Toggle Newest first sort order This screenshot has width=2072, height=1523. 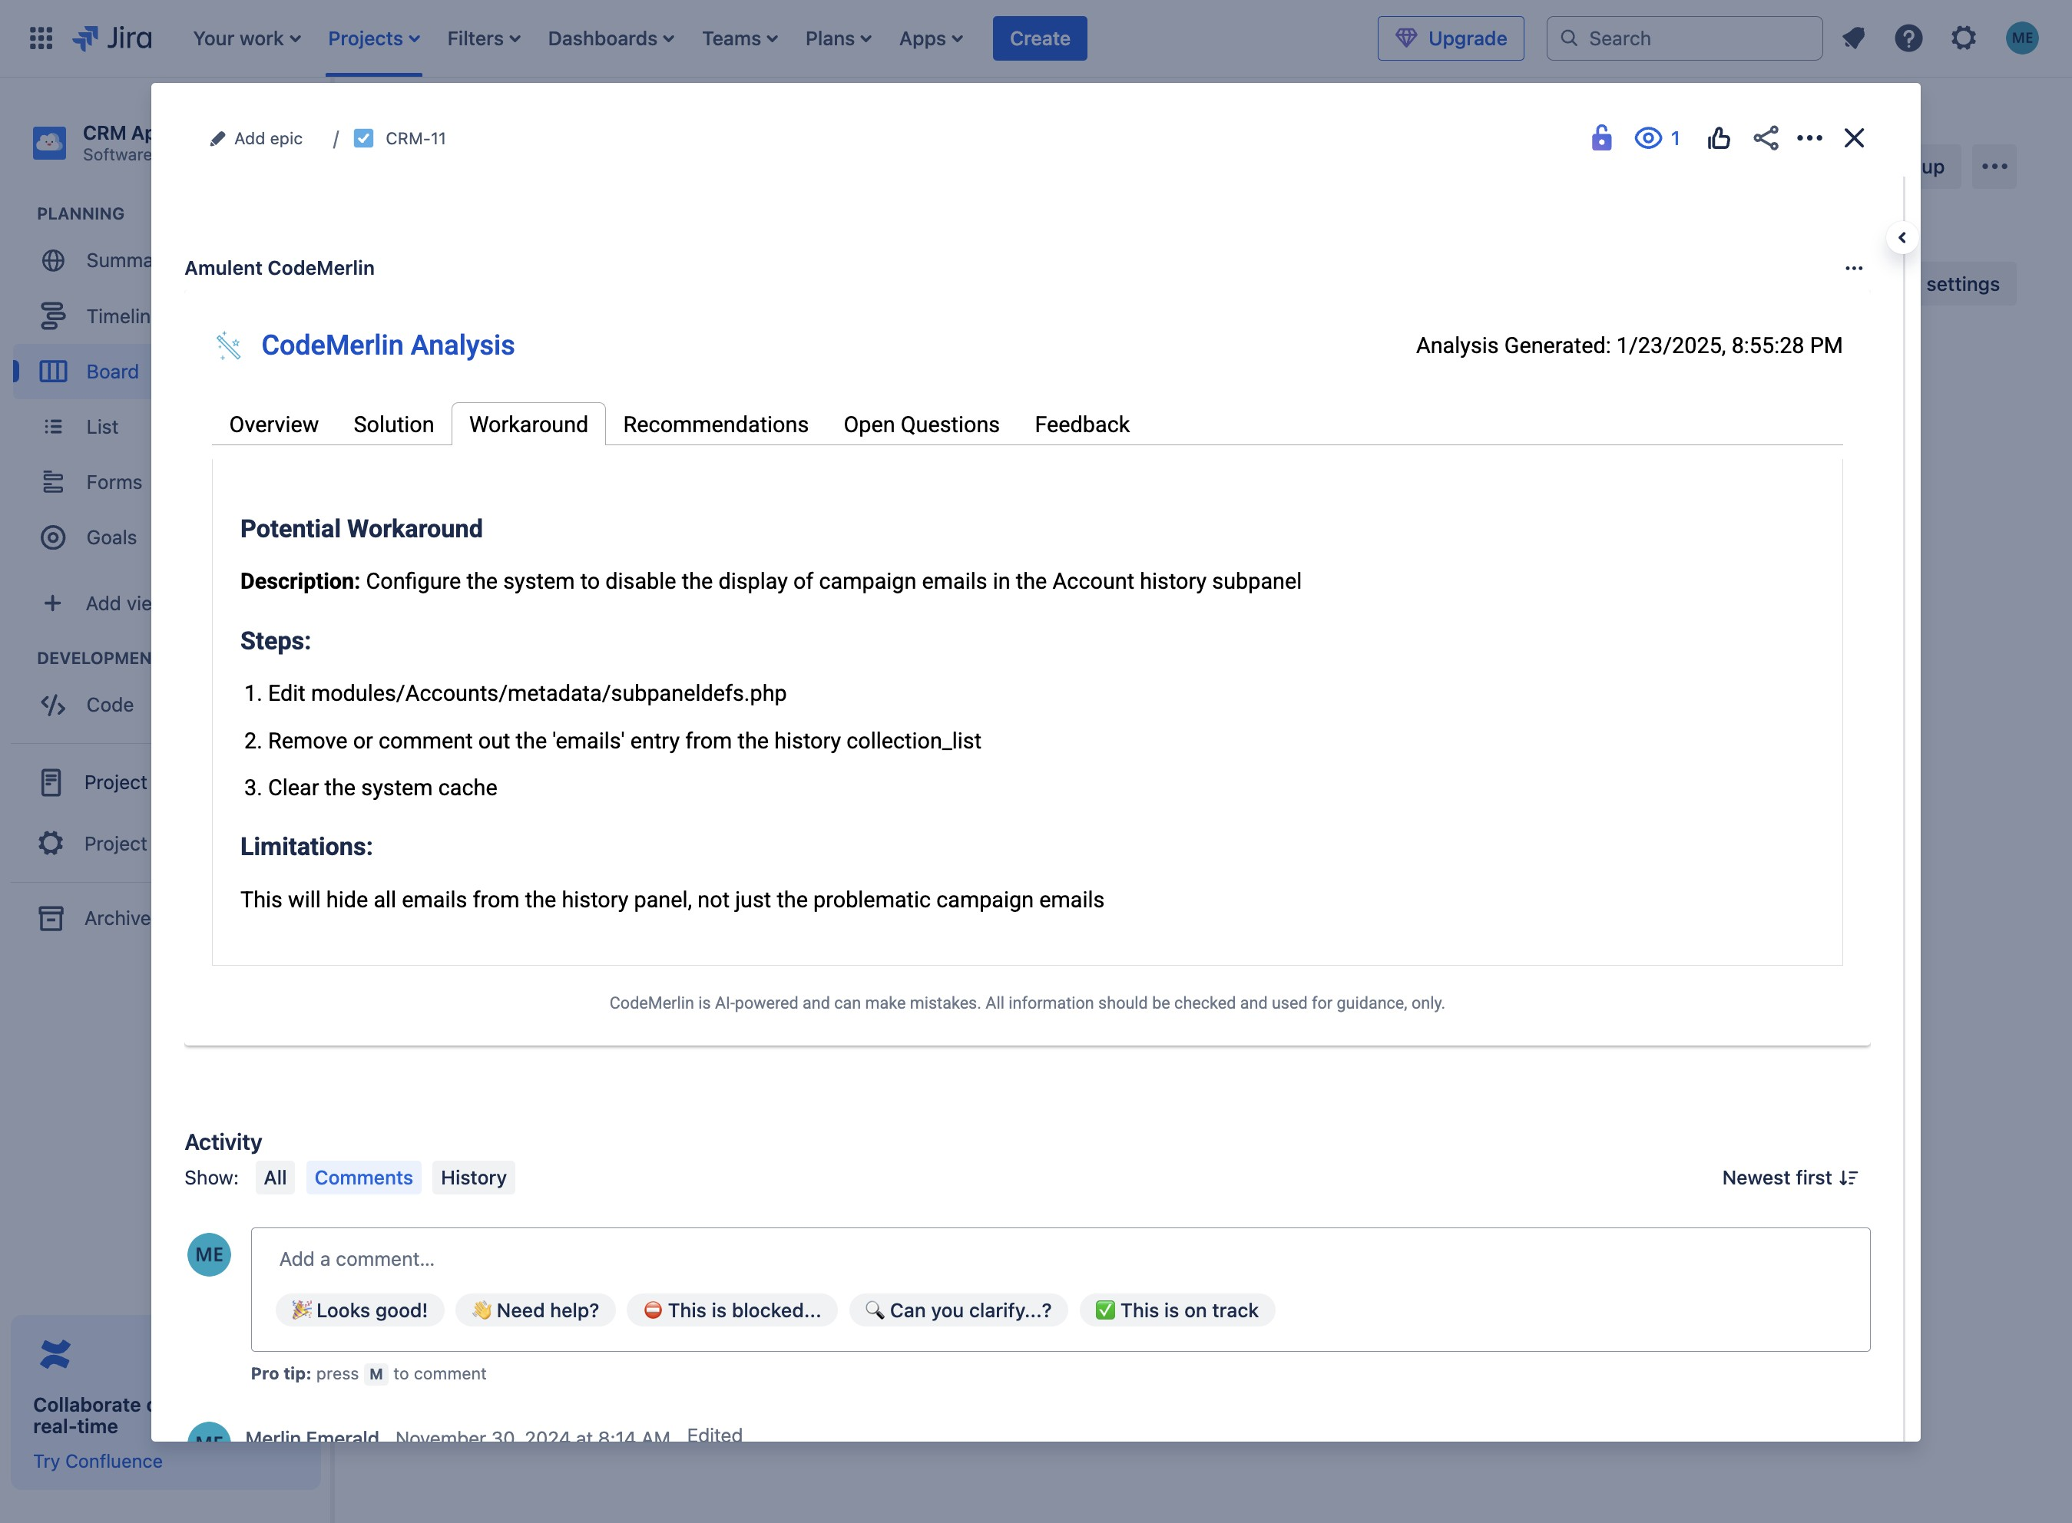click(1789, 1178)
